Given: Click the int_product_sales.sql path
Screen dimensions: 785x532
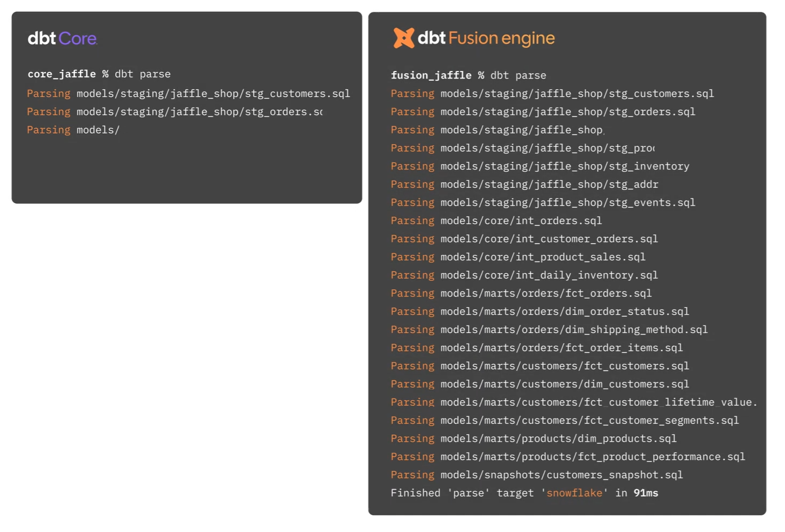Looking at the screenshot, I should (x=543, y=257).
